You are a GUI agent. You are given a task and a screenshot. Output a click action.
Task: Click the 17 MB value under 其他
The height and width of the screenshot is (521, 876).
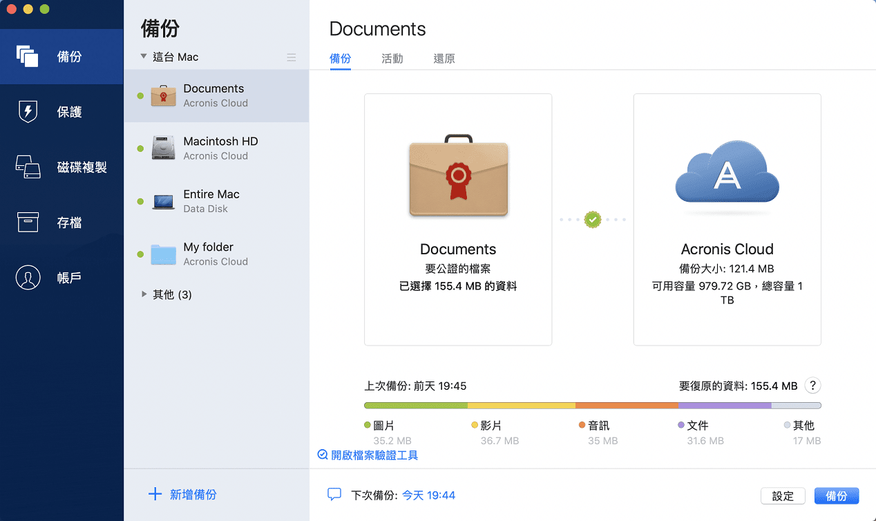pos(807,441)
